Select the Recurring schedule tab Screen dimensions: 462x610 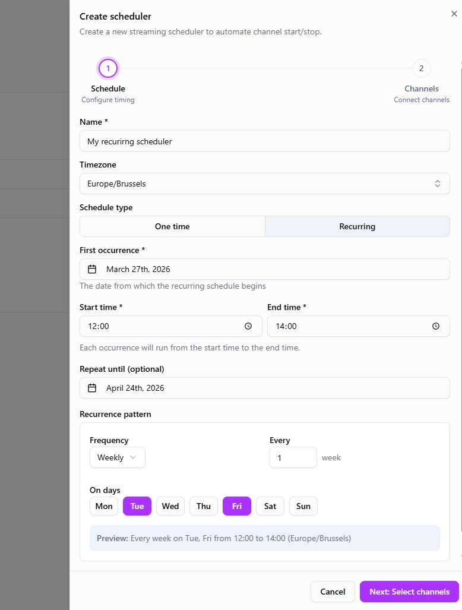[x=357, y=226]
